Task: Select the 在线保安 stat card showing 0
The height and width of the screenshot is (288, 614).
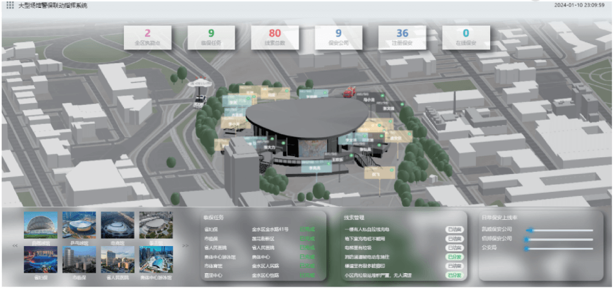Action: click(466, 37)
